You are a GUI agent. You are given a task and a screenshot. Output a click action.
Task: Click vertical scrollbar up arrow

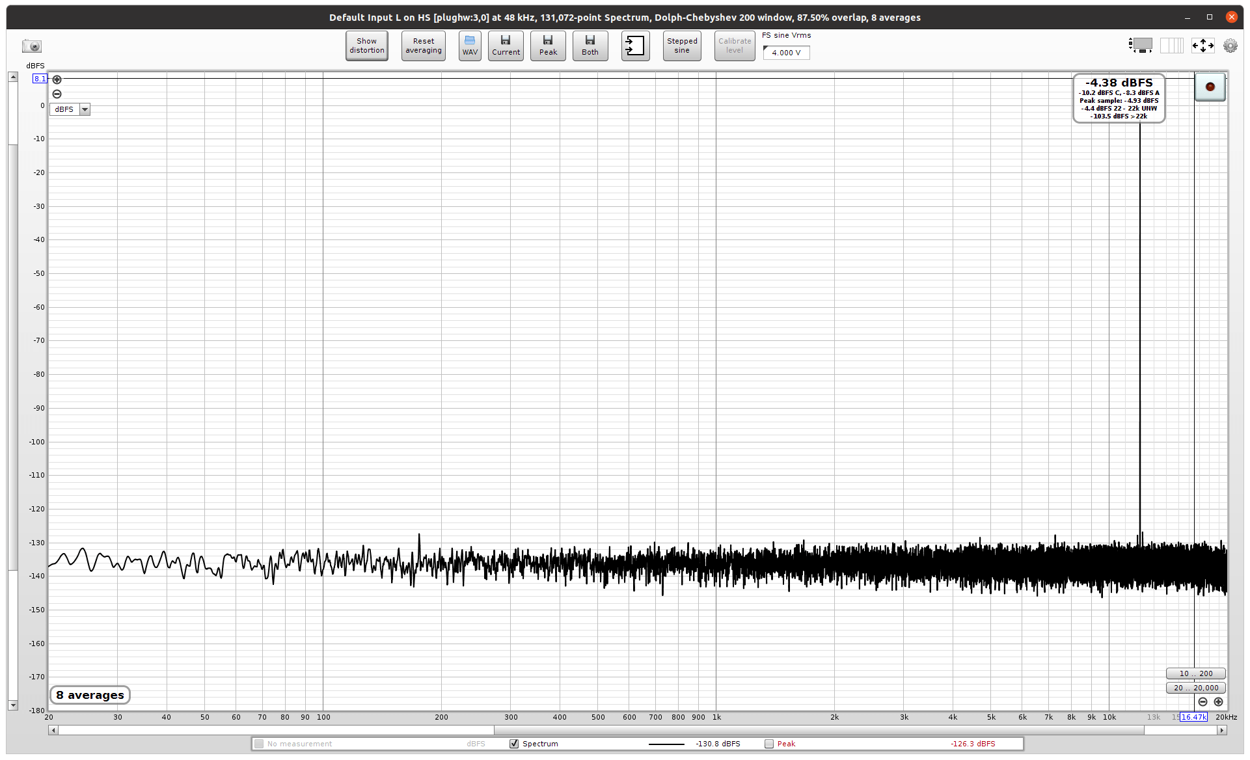[12, 77]
